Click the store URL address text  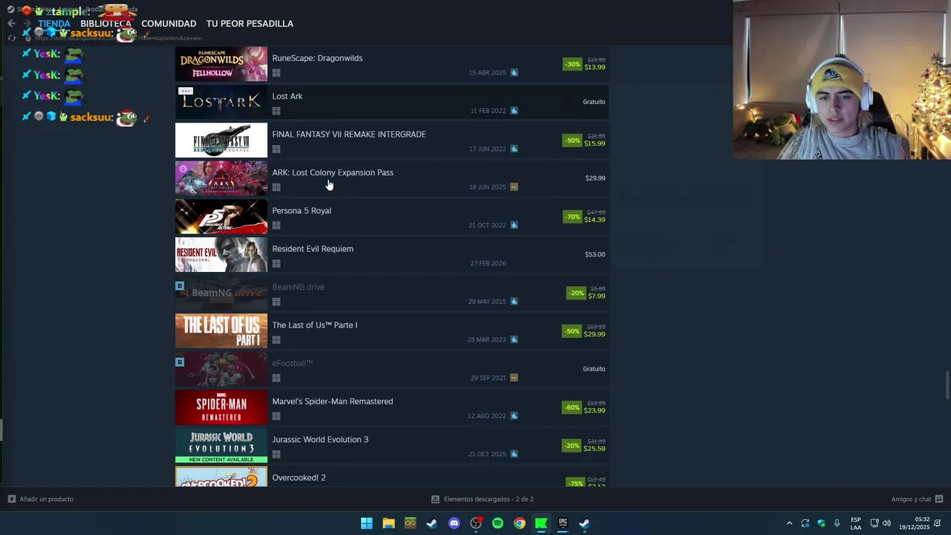[x=119, y=38]
